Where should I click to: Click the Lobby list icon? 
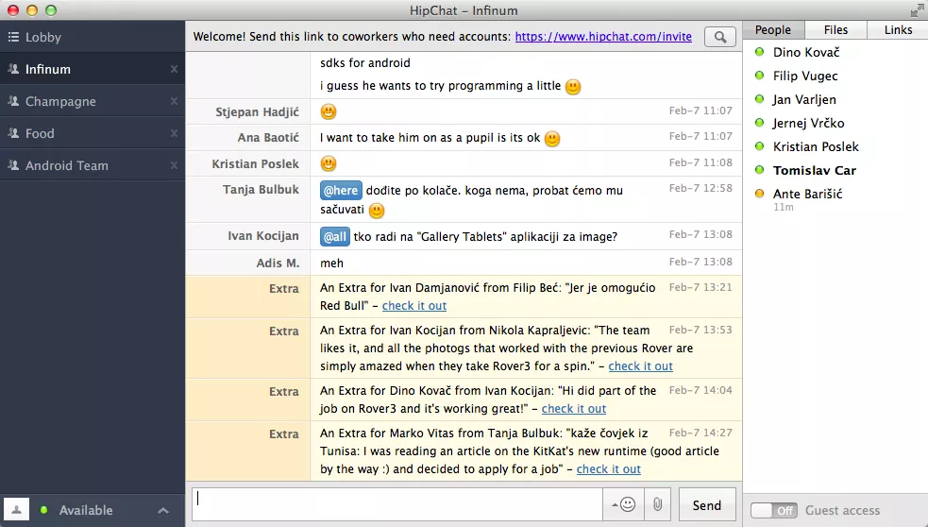coord(13,37)
